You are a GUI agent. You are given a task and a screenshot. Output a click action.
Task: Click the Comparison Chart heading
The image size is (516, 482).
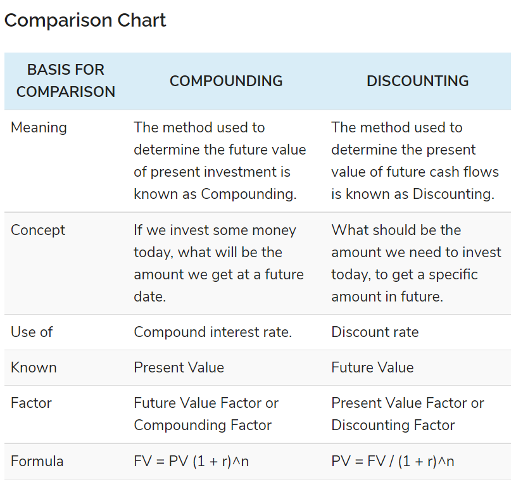pyautogui.click(x=85, y=20)
